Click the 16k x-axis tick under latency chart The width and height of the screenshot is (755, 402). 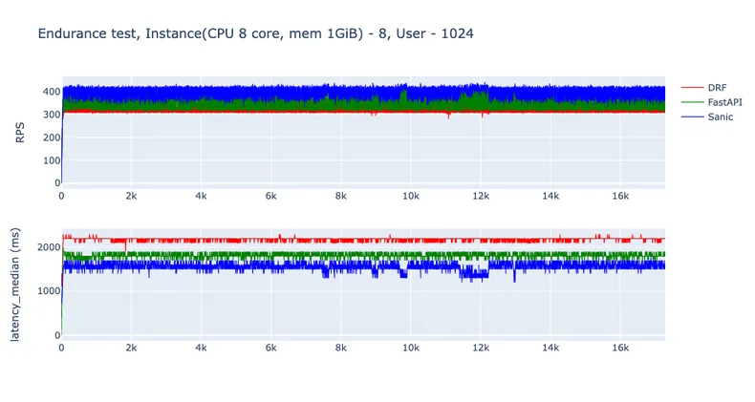click(x=620, y=348)
